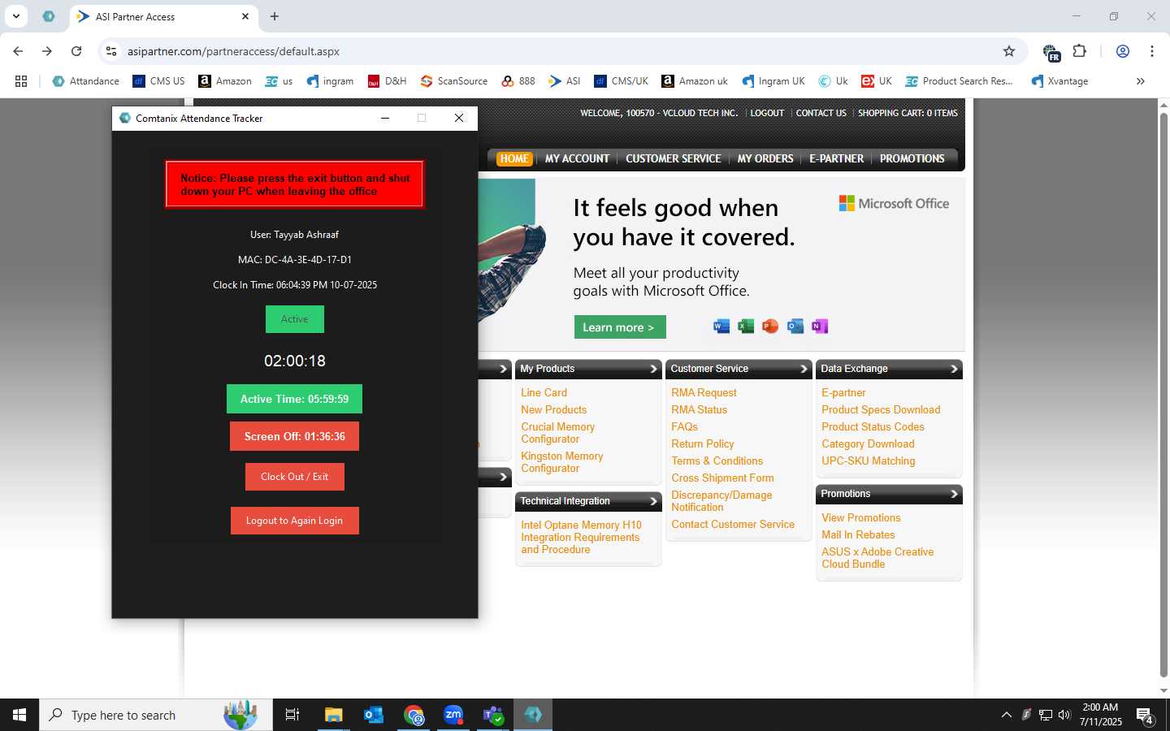Open the volume control in the system tray
This screenshot has height=731, width=1170.
tap(1064, 715)
